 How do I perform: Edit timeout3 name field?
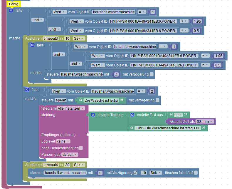[x=51, y=39]
